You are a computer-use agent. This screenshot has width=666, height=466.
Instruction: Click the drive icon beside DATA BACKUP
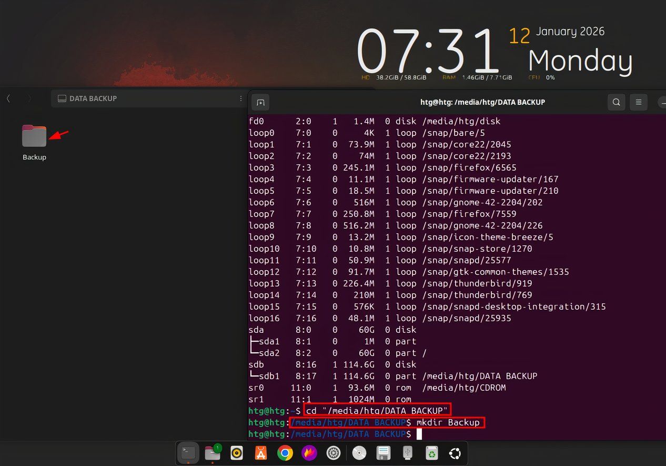click(62, 98)
